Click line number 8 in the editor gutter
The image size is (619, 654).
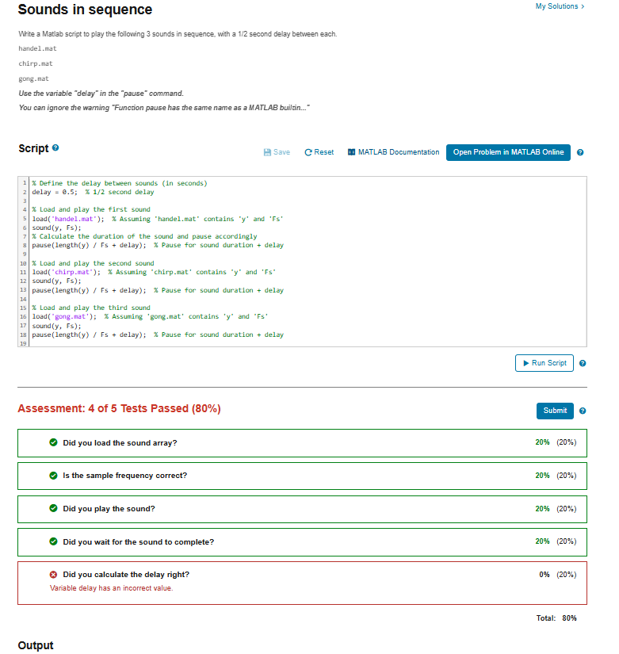pos(25,245)
